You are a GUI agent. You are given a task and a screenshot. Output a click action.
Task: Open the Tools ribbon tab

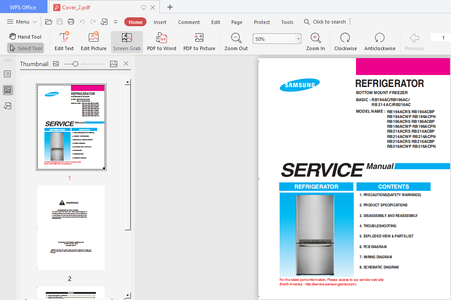[287, 22]
